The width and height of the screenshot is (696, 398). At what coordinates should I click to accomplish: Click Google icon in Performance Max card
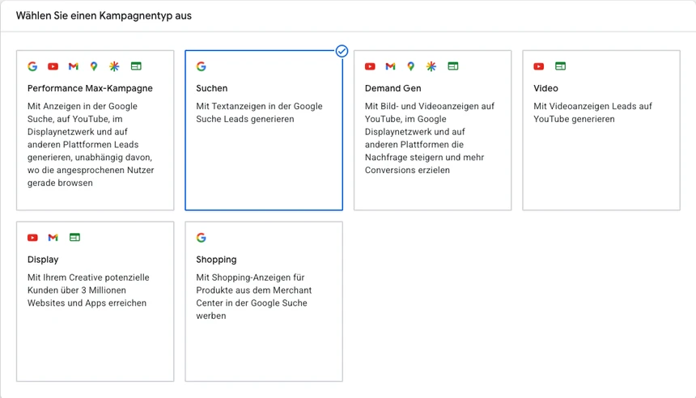(x=32, y=66)
